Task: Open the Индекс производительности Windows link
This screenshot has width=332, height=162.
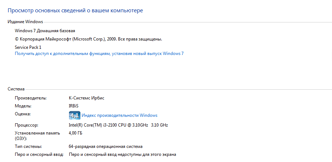Action: (119, 116)
